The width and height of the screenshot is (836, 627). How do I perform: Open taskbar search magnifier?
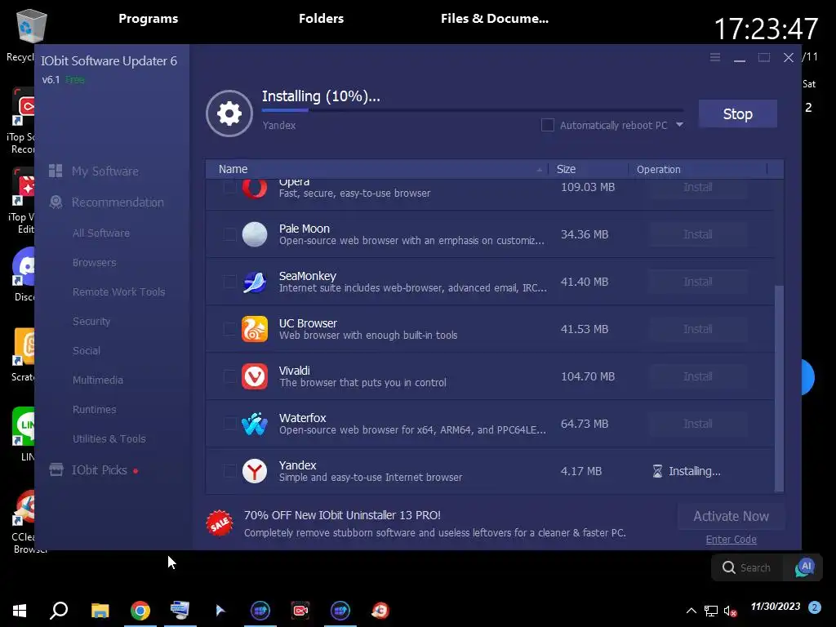[59, 610]
